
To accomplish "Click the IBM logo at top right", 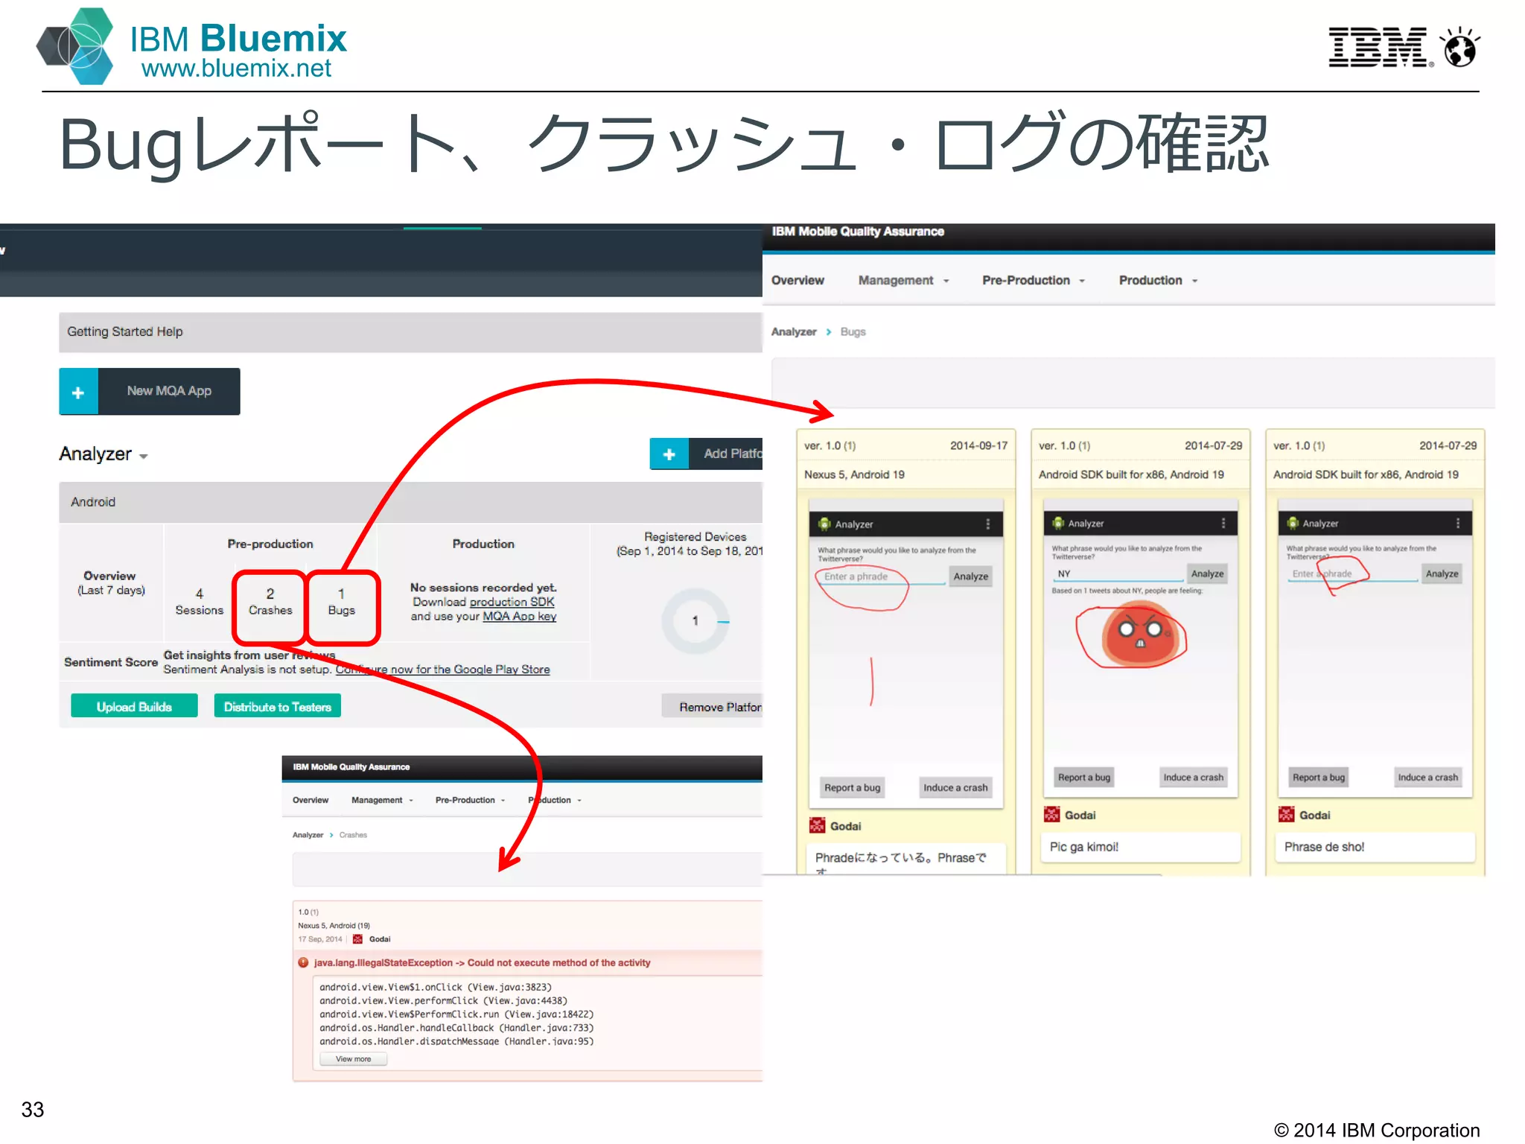I will pyautogui.click(x=1380, y=48).
